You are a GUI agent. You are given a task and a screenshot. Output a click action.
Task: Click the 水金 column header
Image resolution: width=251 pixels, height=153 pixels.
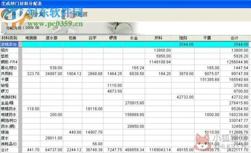[x=134, y=38]
